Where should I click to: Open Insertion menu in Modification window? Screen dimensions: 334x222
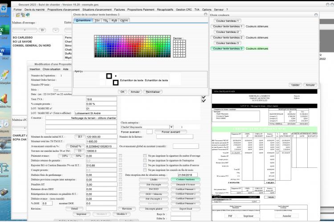(x=35, y=69)
